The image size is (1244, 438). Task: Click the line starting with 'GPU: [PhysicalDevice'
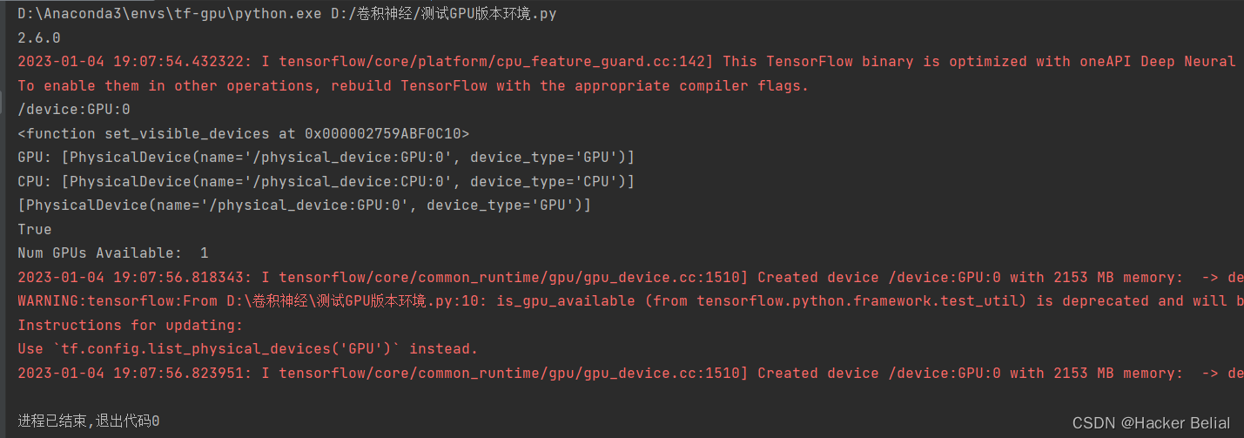coord(326,158)
